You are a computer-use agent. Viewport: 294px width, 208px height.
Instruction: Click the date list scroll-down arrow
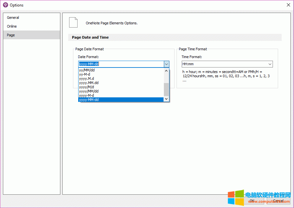[166, 99]
